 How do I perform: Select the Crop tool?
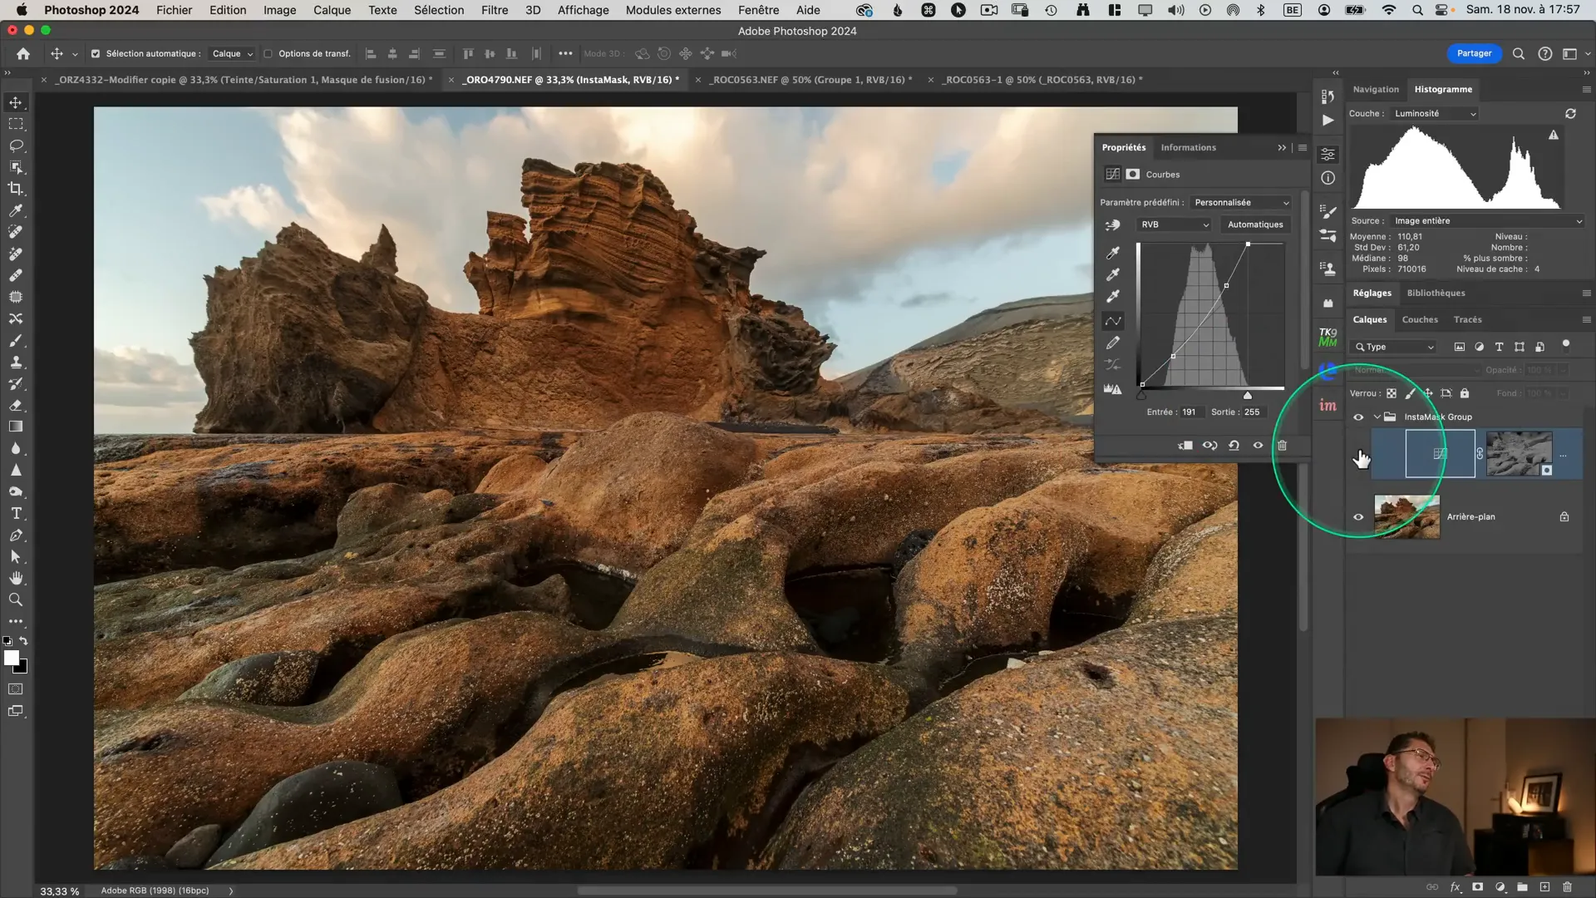(16, 189)
